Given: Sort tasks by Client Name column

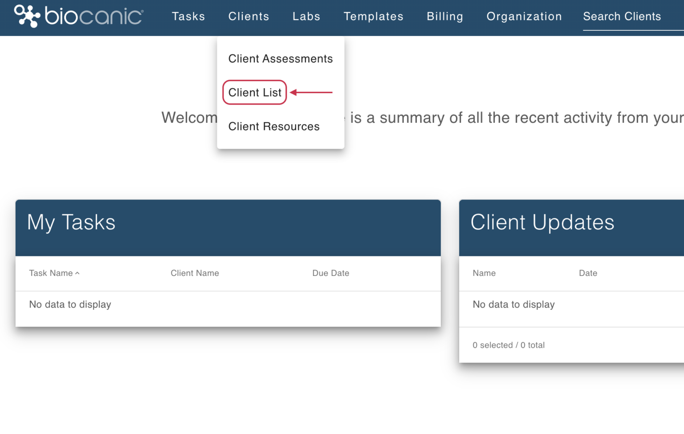Looking at the screenshot, I should click(195, 273).
